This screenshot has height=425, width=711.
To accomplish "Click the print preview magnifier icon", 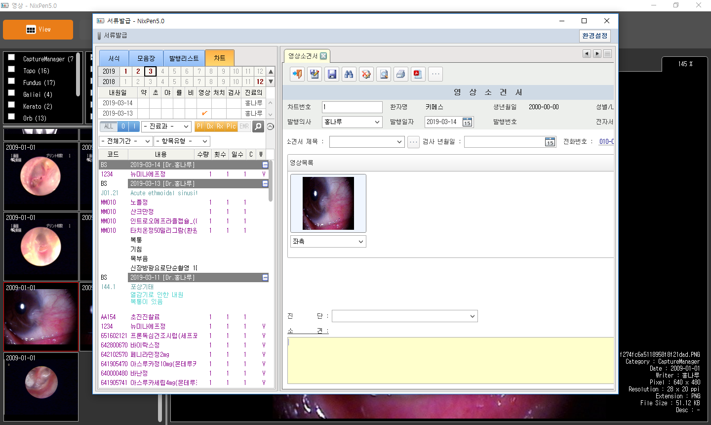I will pos(384,74).
